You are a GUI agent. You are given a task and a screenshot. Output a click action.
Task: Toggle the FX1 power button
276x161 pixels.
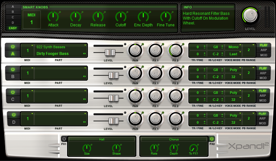[x=64, y=139]
